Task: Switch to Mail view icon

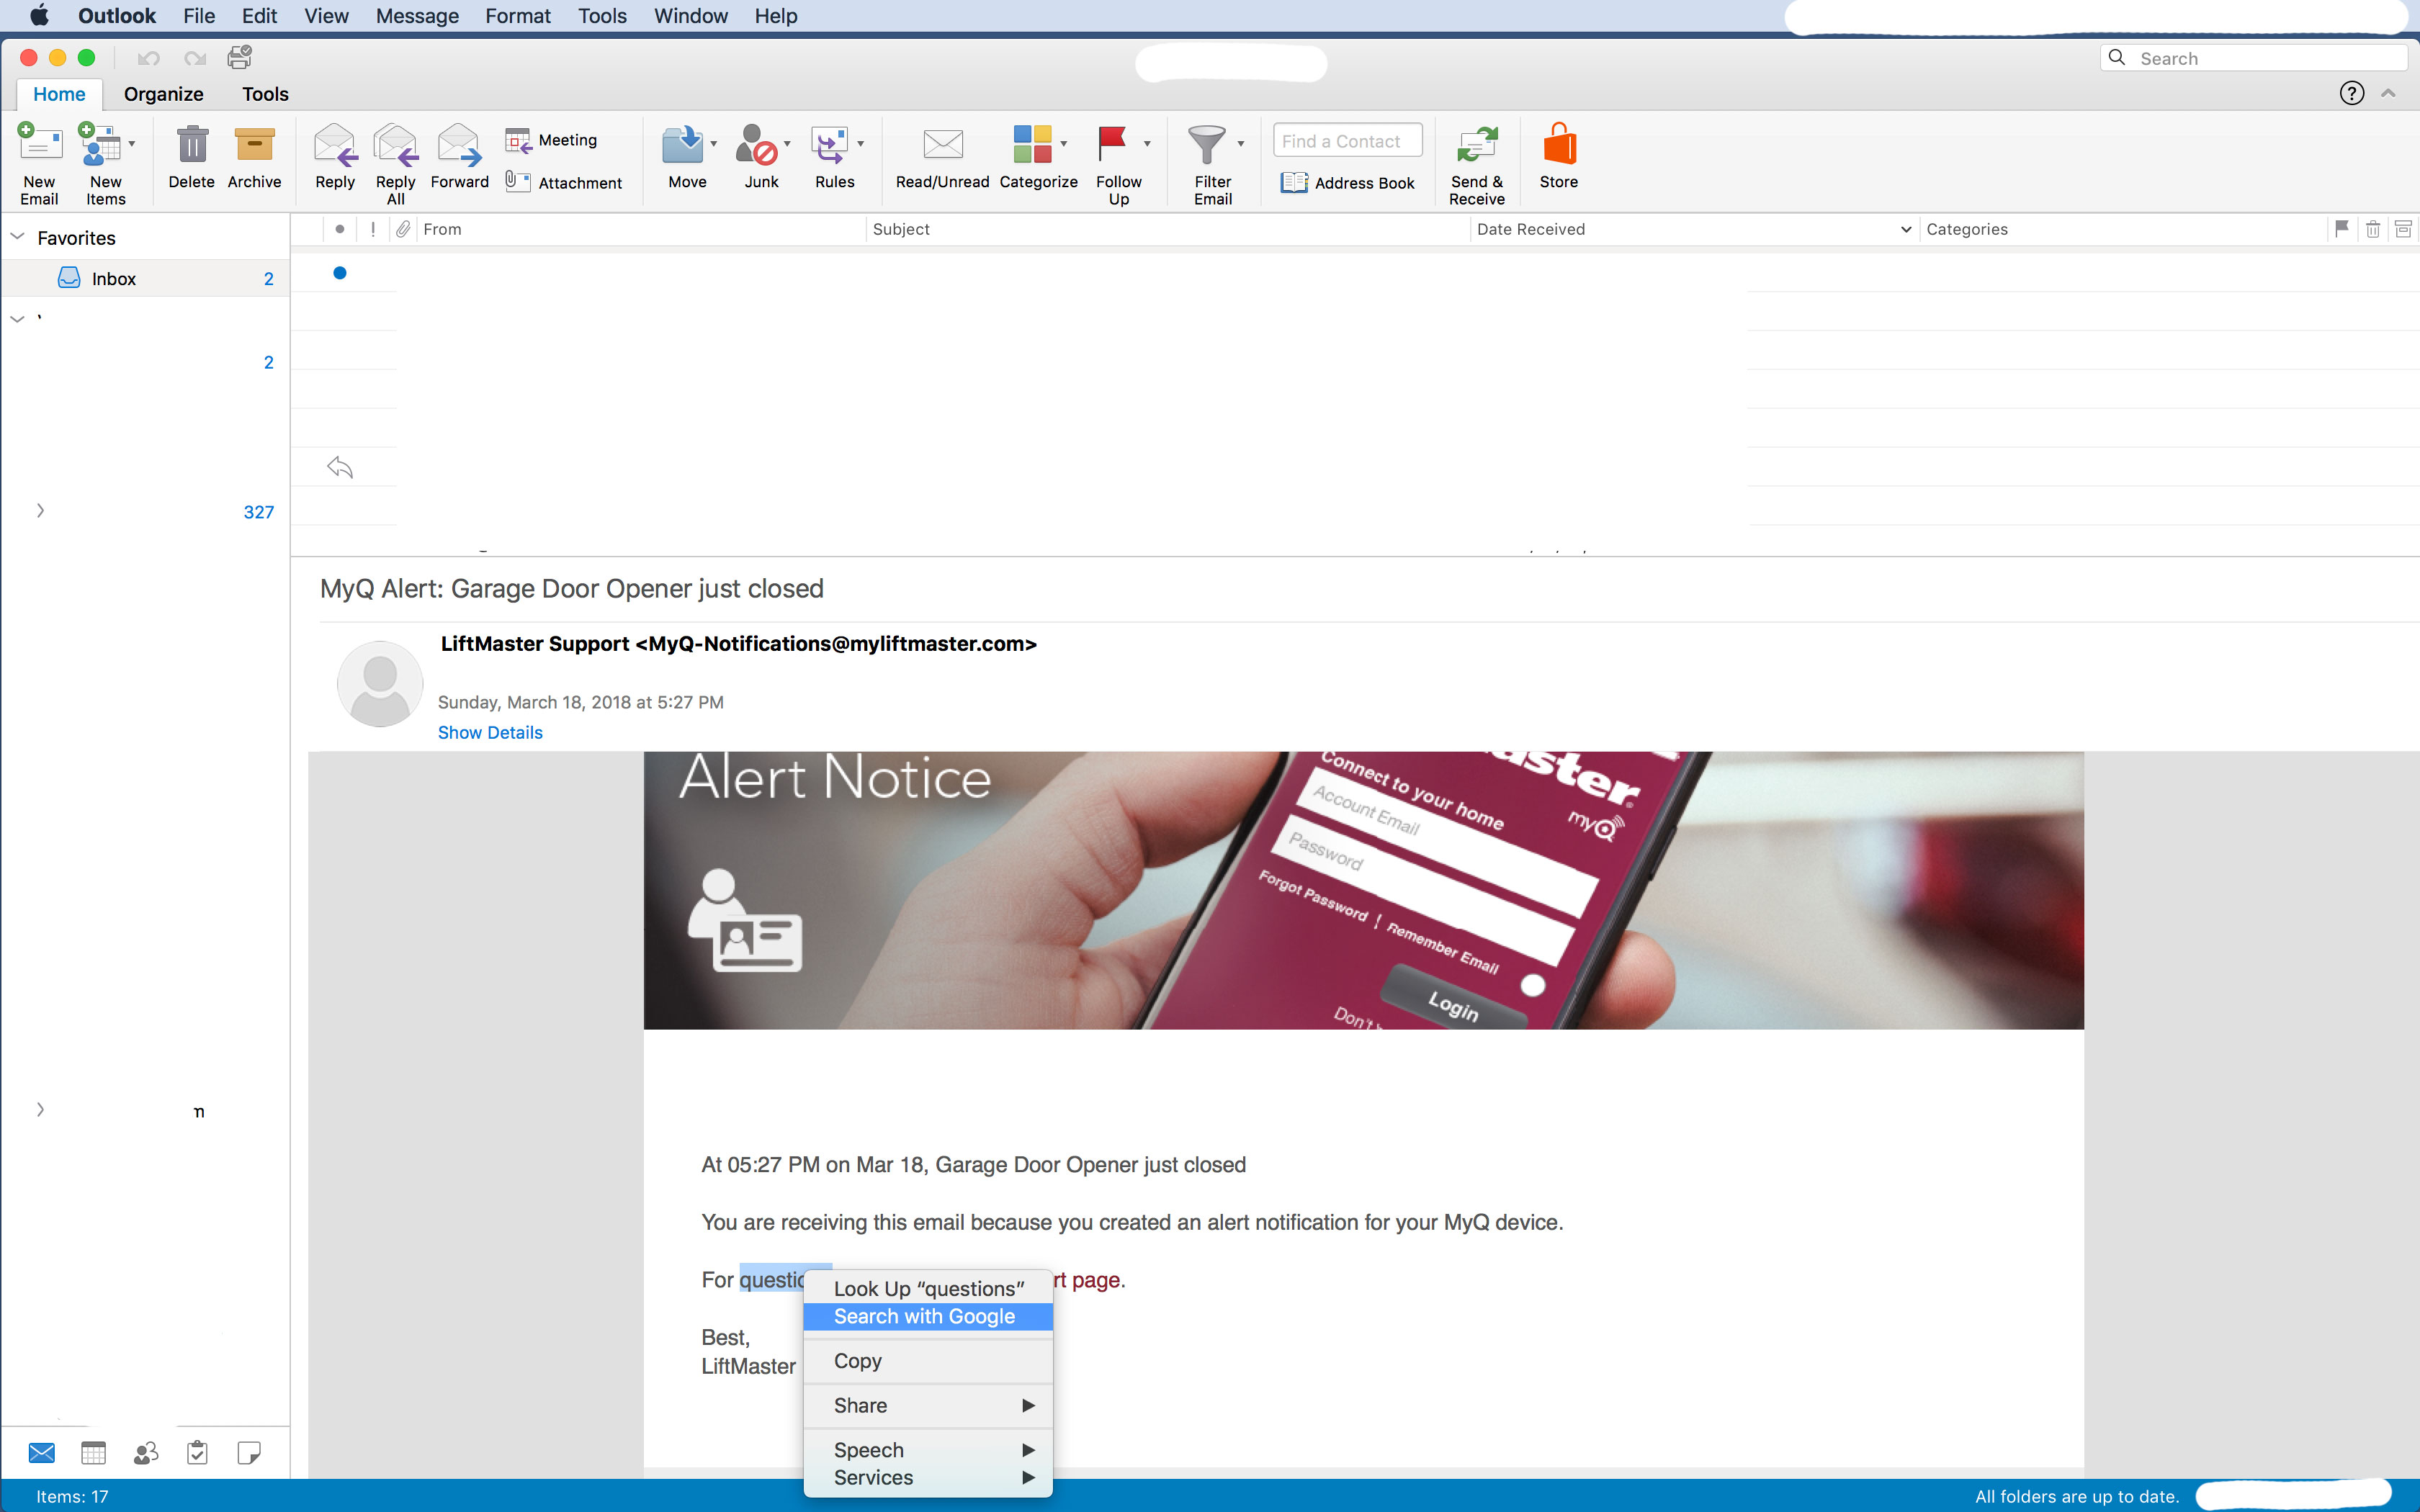Action: [x=42, y=1453]
